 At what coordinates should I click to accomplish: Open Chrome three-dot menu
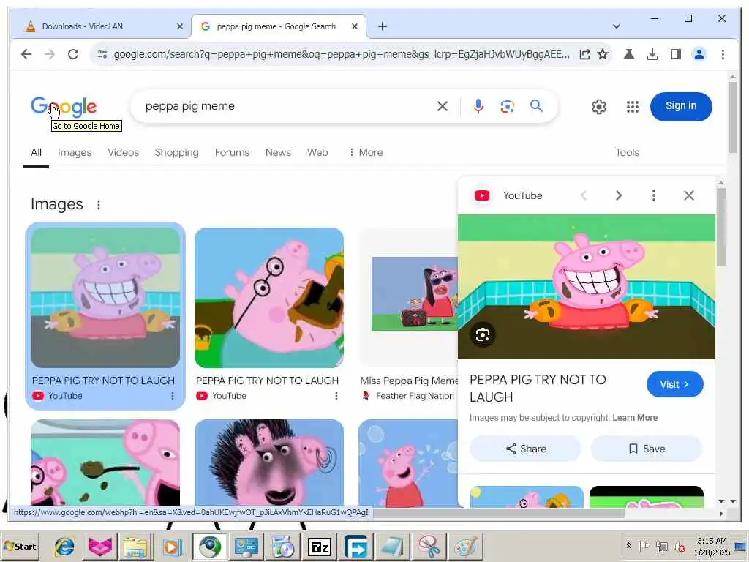point(723,54)
